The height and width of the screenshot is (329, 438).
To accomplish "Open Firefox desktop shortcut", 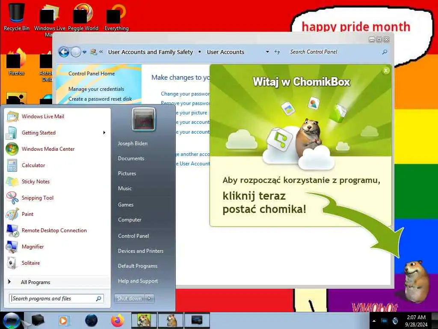I will click(17, 62).
